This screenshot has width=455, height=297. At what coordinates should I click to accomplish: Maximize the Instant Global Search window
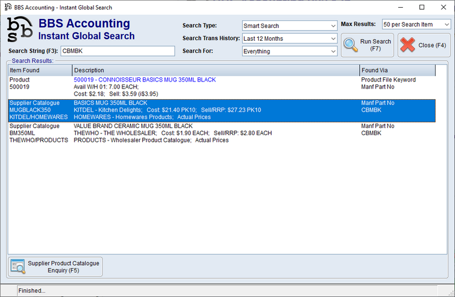pyautogui.click(x=421, y=7)
